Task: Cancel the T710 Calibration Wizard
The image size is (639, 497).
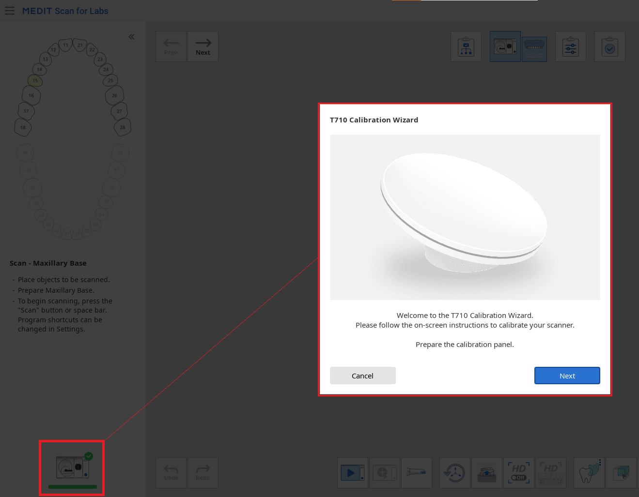Action: click(x=363, y=376)
